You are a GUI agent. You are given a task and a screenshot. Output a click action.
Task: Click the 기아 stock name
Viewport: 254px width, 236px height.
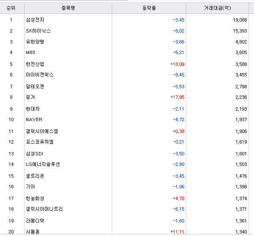(30, 187)
